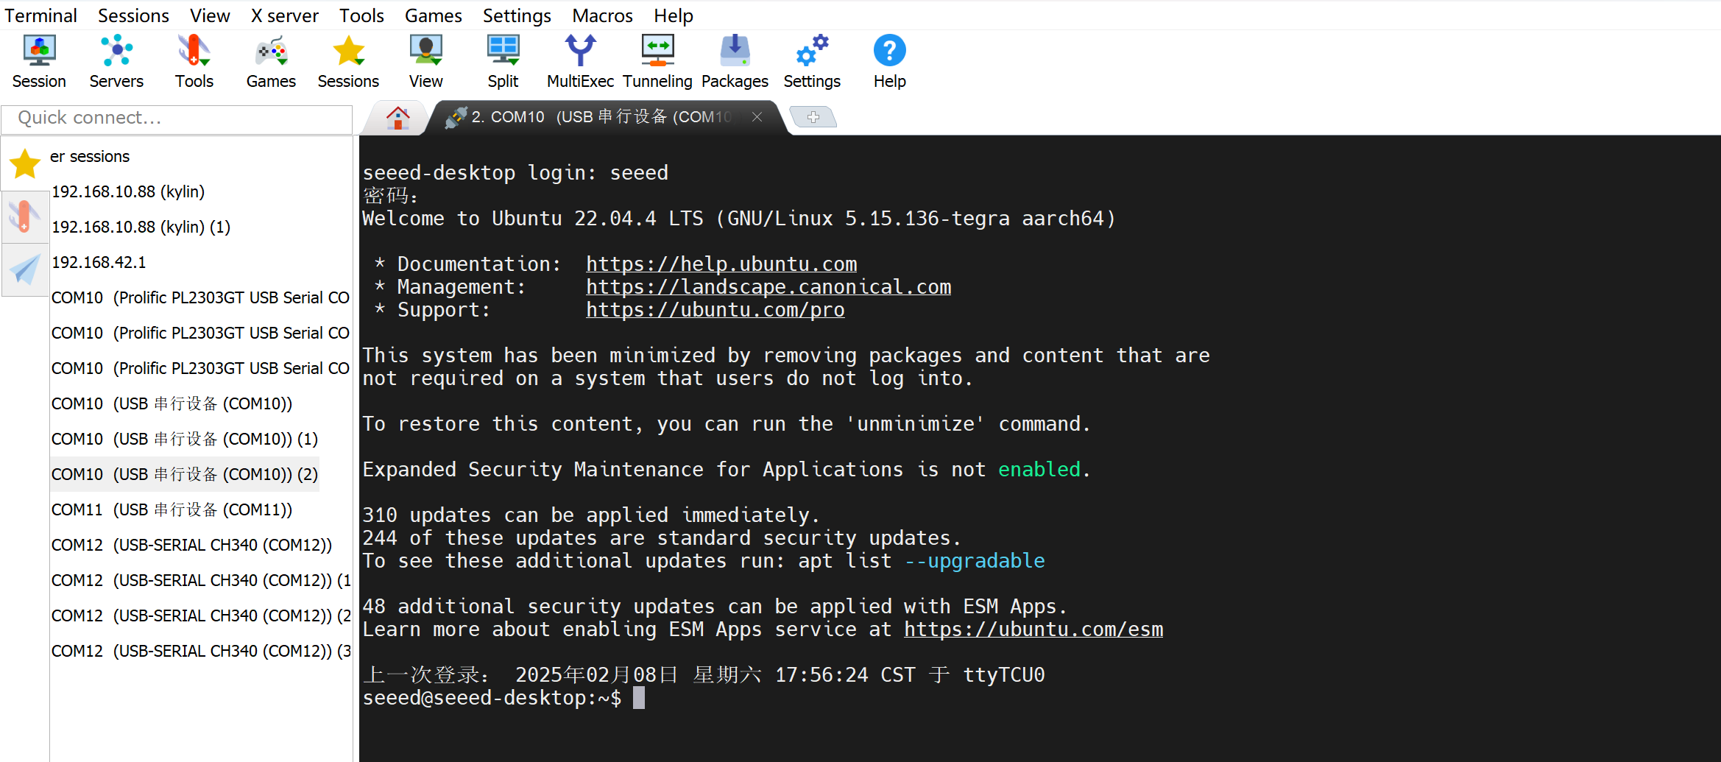Select the sidebar paper plane Macros tab
The image size is (1721, 762).
25,270
